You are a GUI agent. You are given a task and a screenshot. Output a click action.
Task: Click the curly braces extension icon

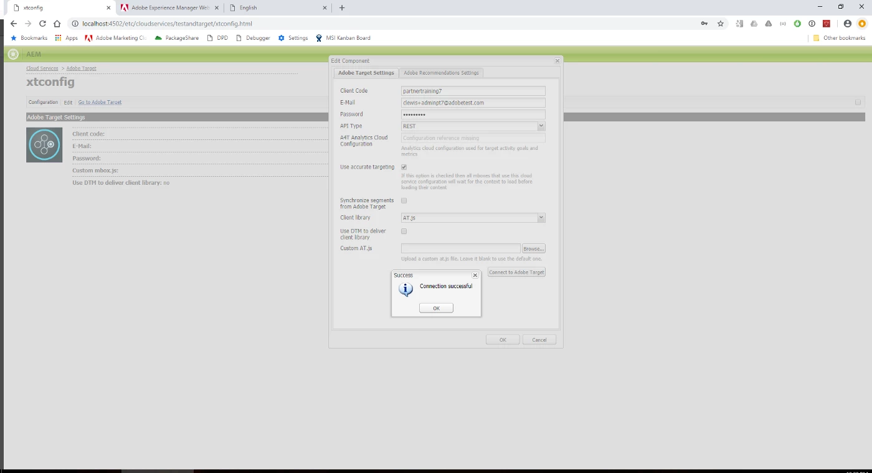[x=783, y=24]
